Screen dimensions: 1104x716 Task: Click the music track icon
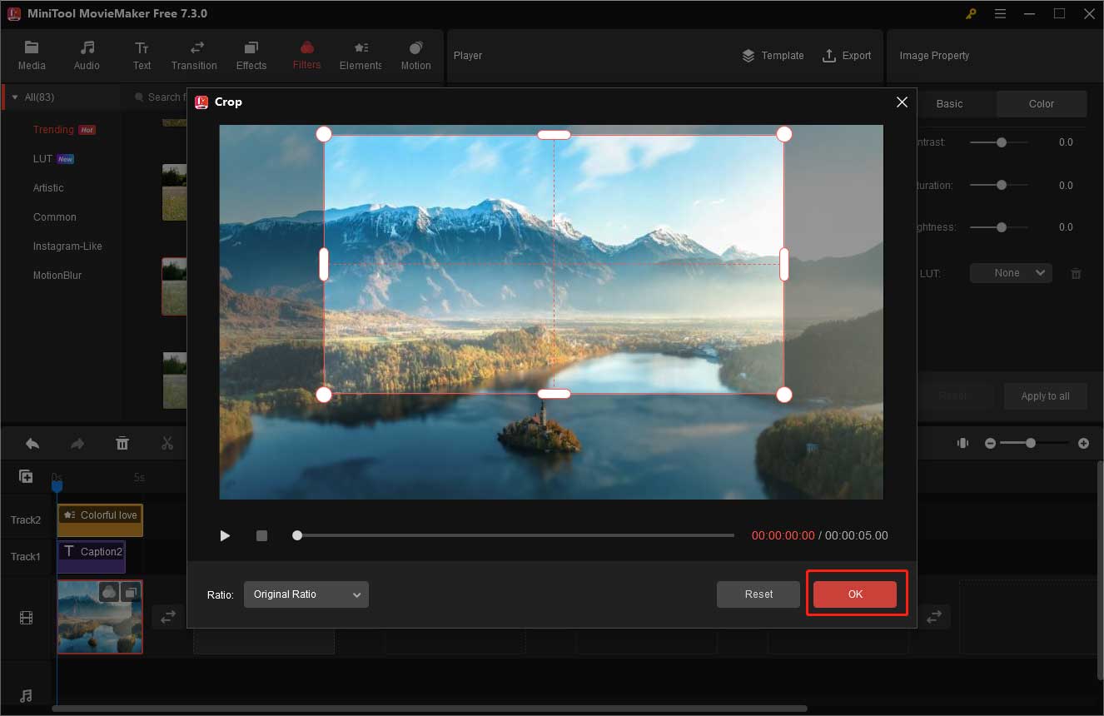[x=26, y=696]
